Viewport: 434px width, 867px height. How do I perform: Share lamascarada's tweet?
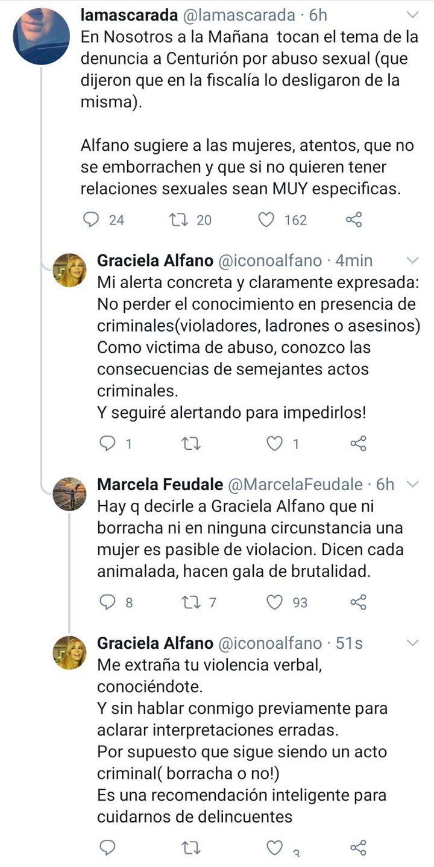point(354,219)
